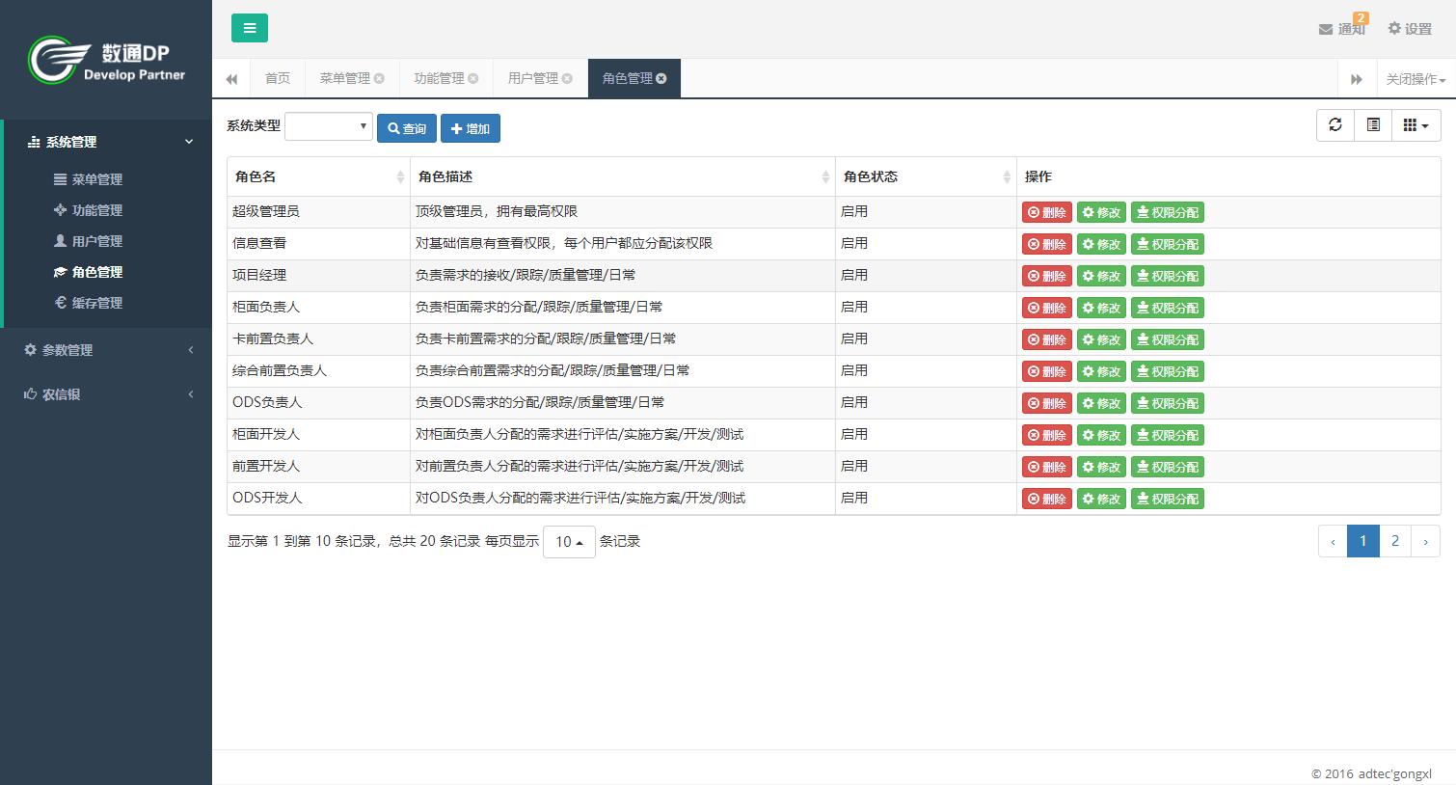
Task: Open the 设置 gear settings
Action: pyautogui.click(x=1410, y=29)
